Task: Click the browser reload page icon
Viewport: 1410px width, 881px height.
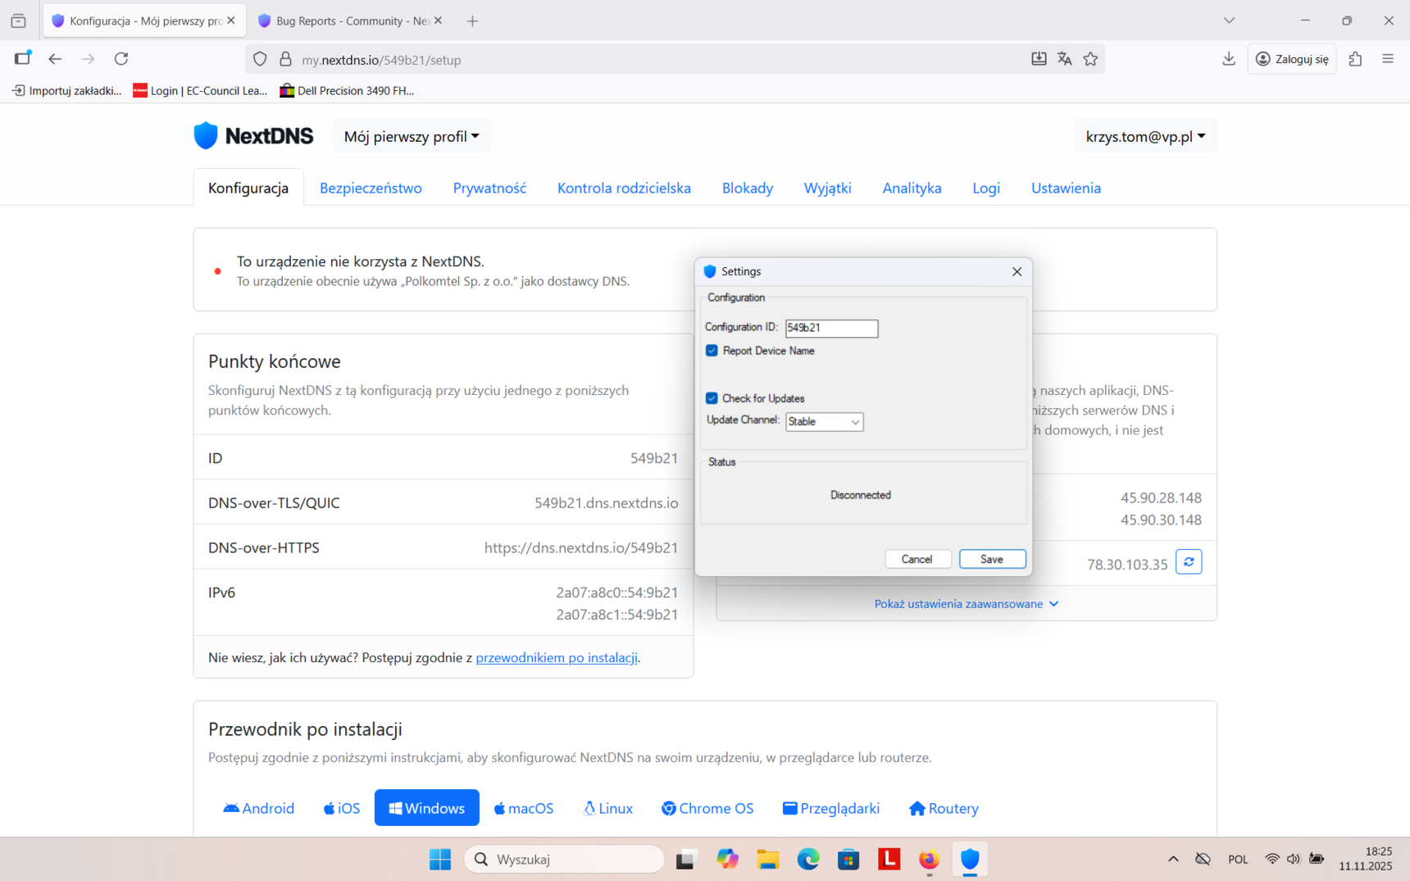Action: click(121, 59)
